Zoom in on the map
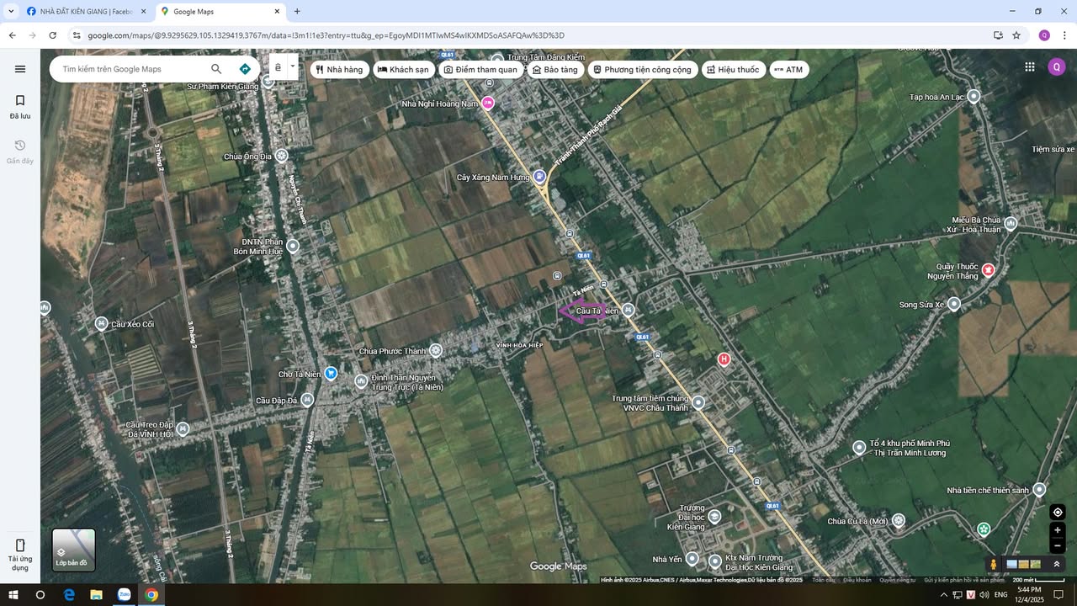This screenshot has width=1077, height=606. click(x=1058, y=530)
